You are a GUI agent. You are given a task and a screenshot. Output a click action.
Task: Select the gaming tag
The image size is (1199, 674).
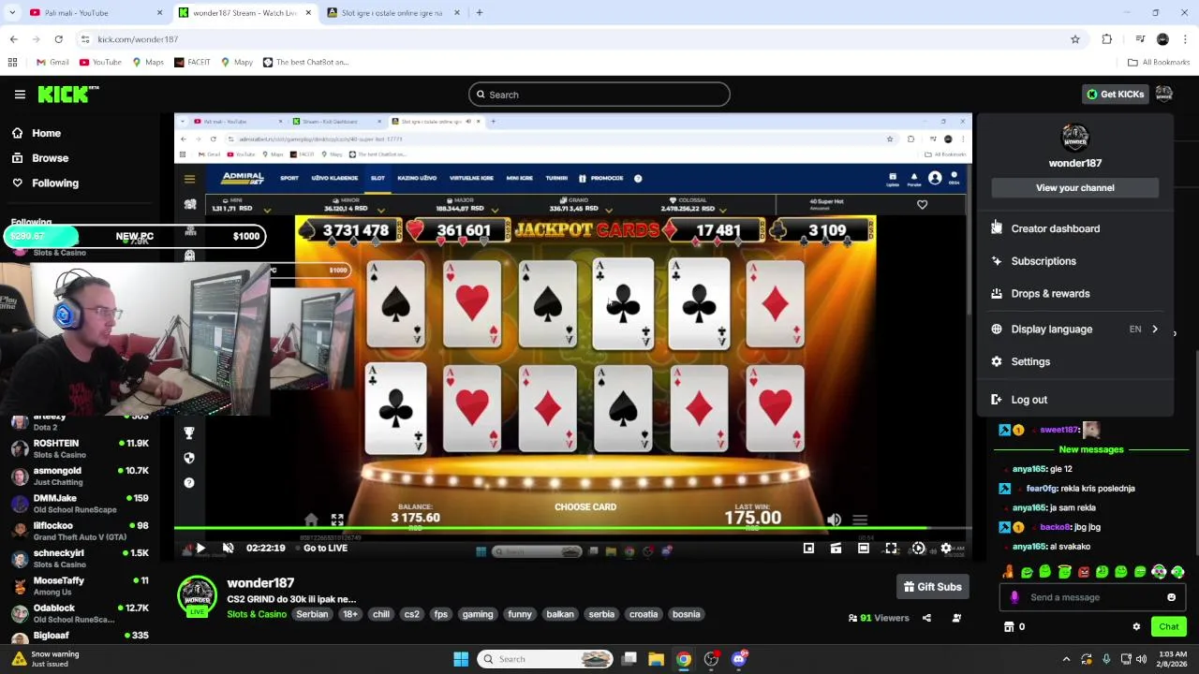(x=477, y=614)
